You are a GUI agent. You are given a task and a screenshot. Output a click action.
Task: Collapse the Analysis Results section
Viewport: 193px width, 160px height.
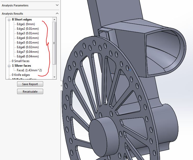pyautogui.click(x=57, y=13)
